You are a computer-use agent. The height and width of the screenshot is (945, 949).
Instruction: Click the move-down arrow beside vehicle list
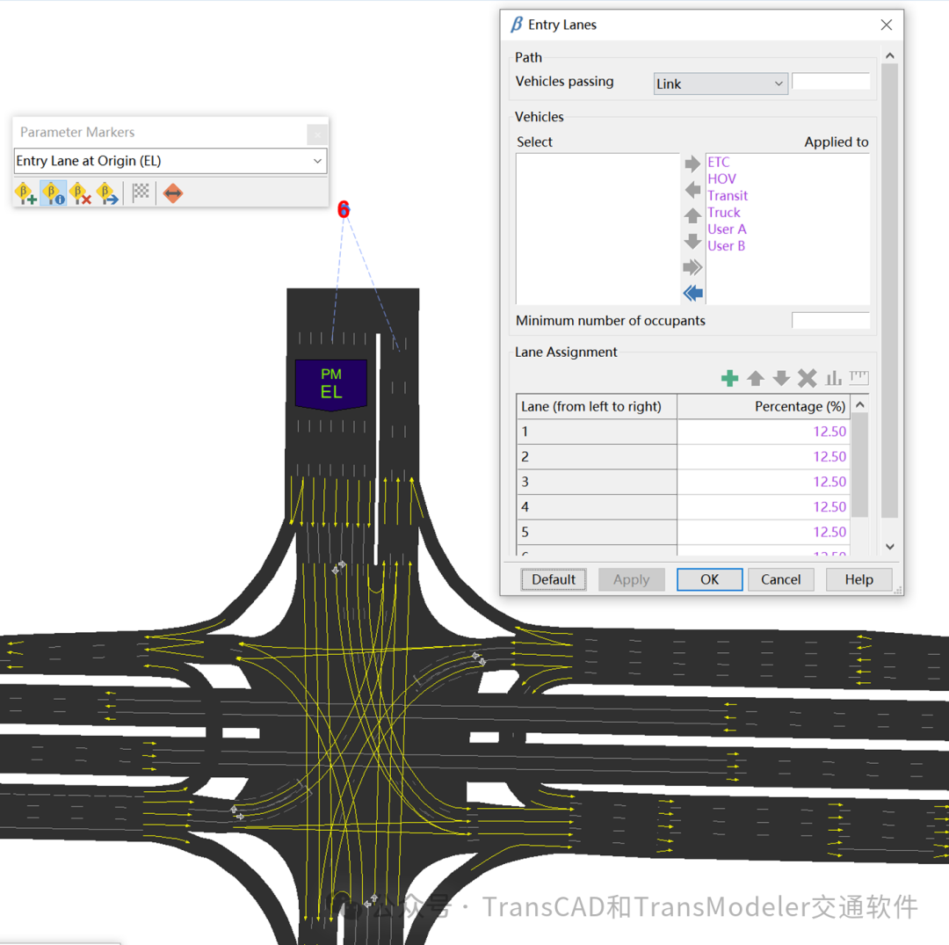[x=692, y=242]
